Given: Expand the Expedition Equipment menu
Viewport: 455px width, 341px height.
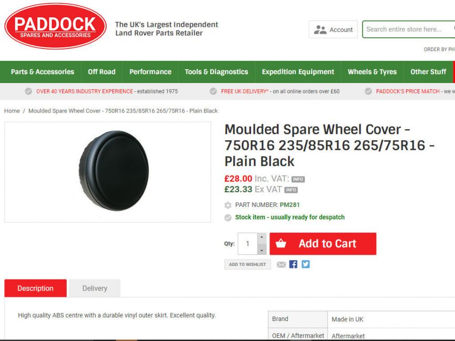Looking at the screenshot, I should pos(298,71).
